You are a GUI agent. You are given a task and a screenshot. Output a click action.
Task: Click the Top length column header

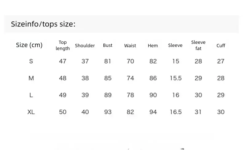pyautogui.click(x=63, y=45)
